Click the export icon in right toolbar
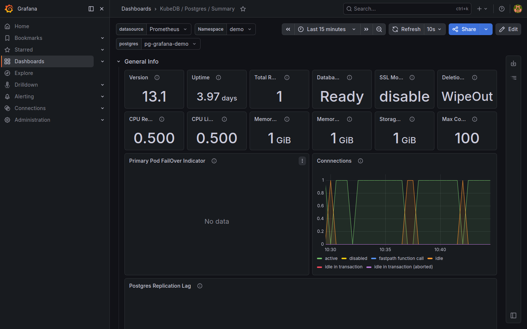Image resolution: width=527 pixels, height=329 pixels. (513, 64)
